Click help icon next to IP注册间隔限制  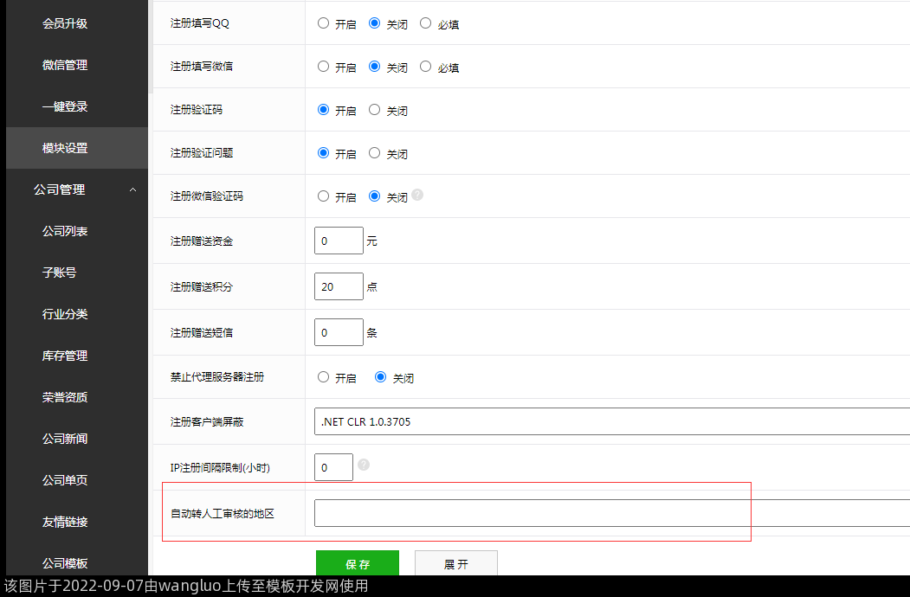(x=364, y=465)
